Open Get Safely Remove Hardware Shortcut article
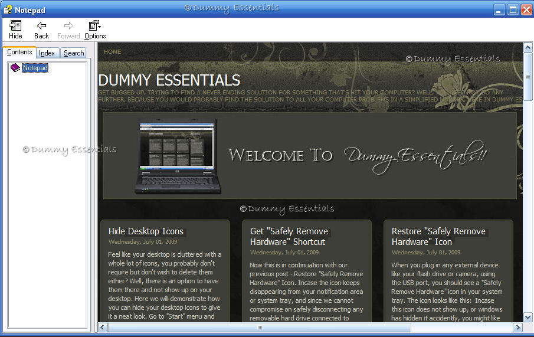 pos(289,237)
